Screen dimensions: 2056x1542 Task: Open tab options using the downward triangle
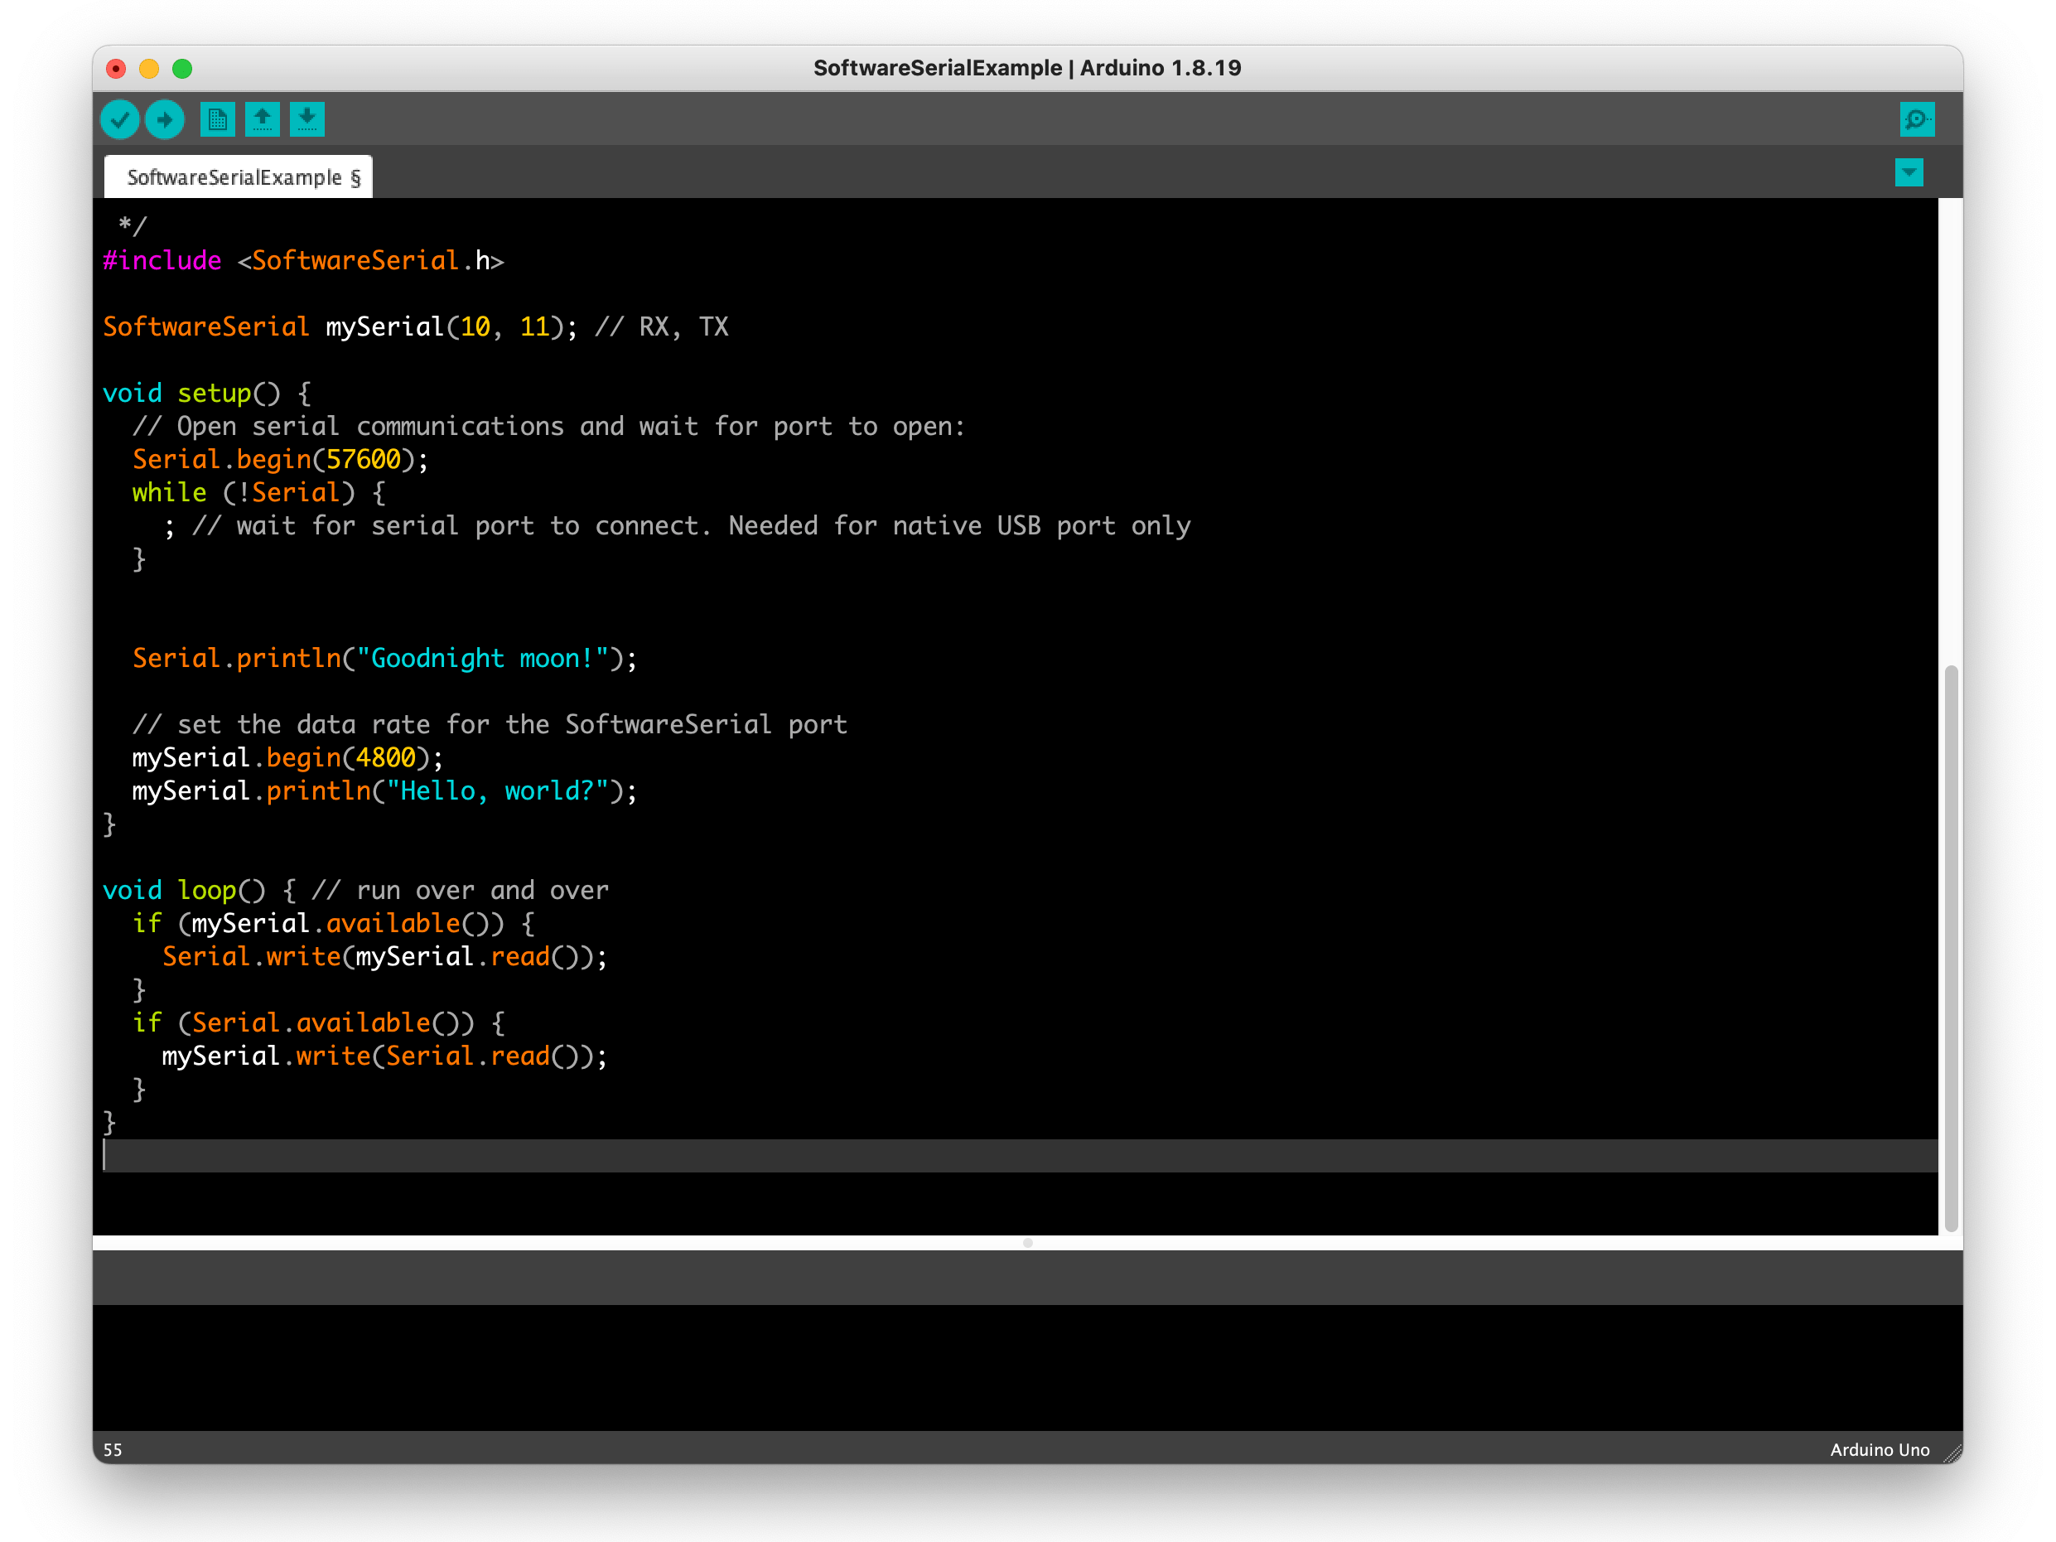point(1909,173)
